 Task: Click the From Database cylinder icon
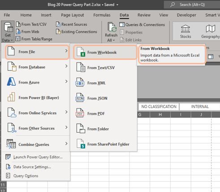pyautogui.click(x=12, y=67)
